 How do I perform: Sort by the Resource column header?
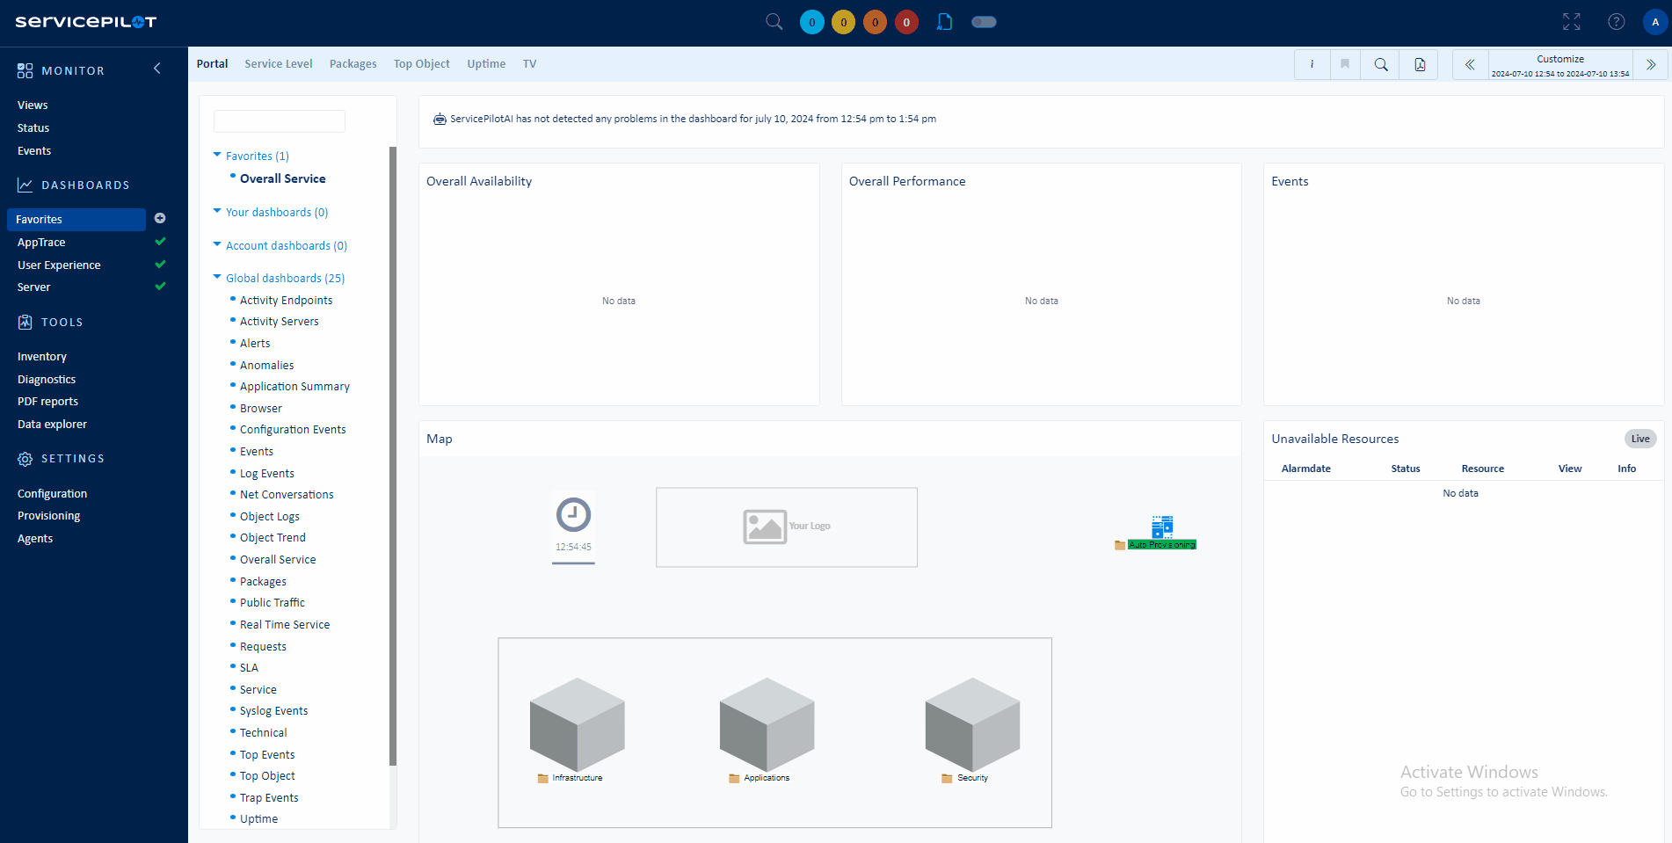(x=1483, y=469)
